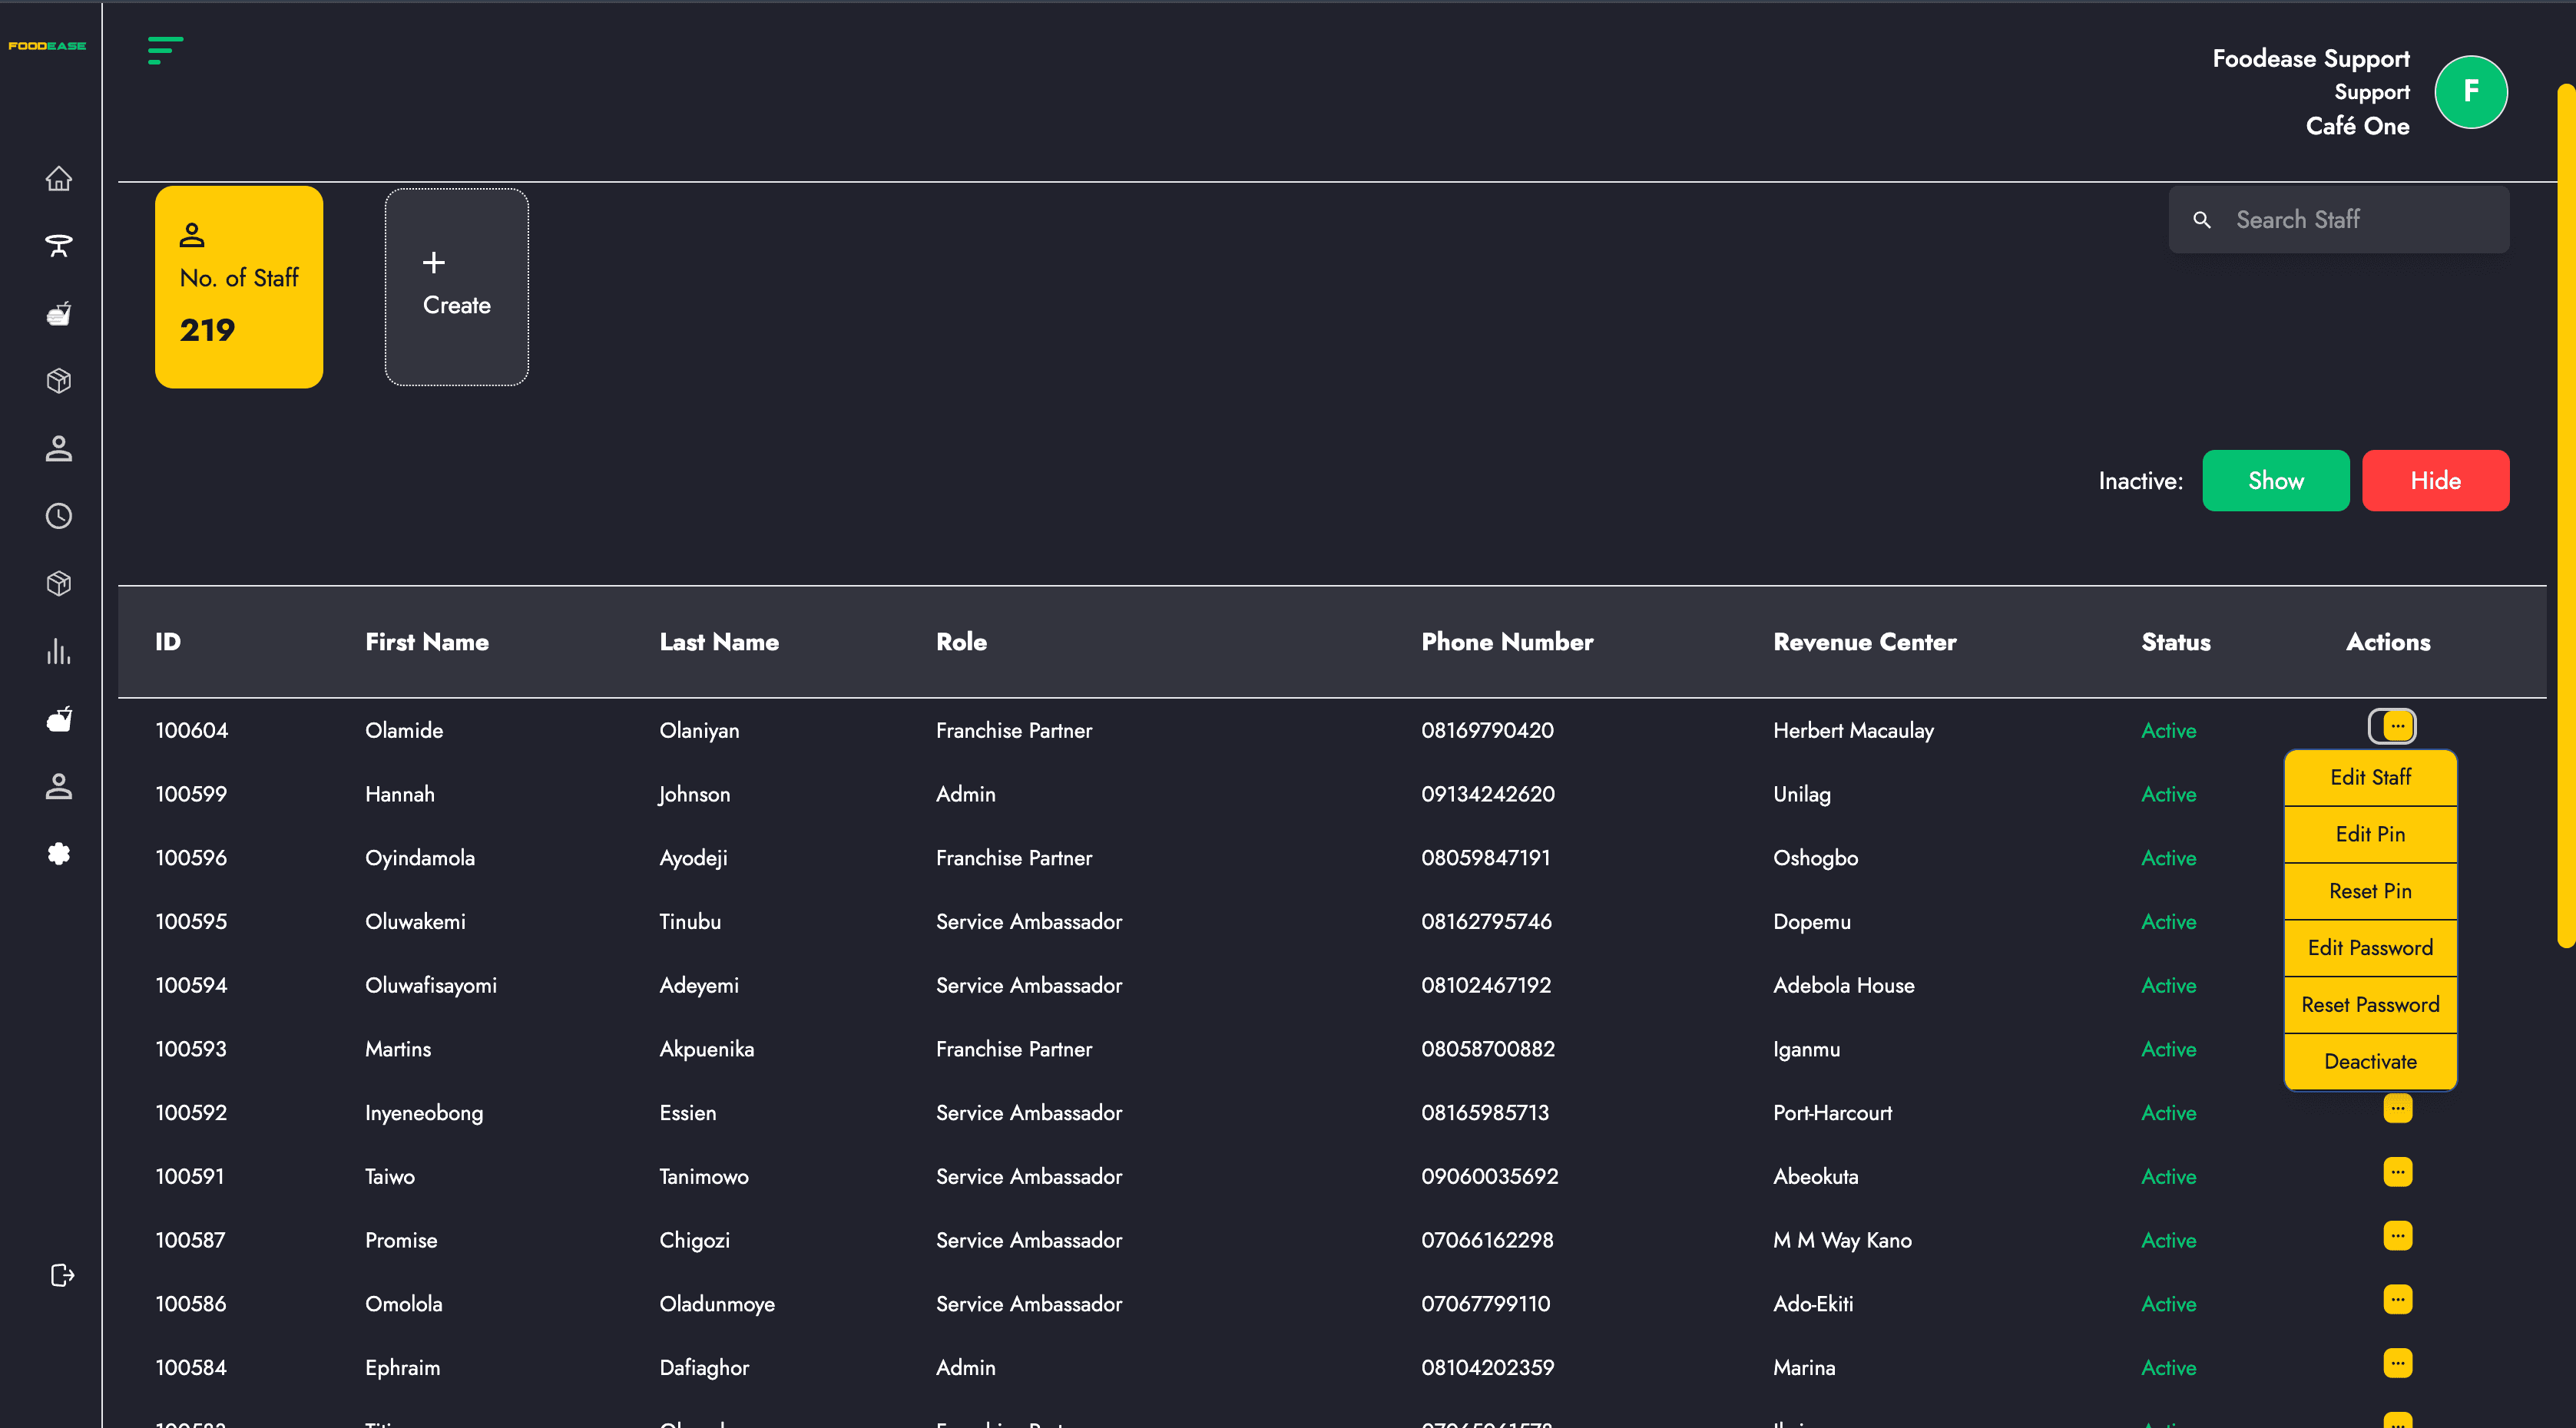Close actions menu button for Olamide Olaniyan
This screenshot has width=2576, height=1428.
2392,726
